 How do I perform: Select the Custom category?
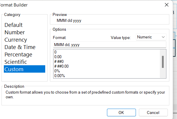(25, 69)
